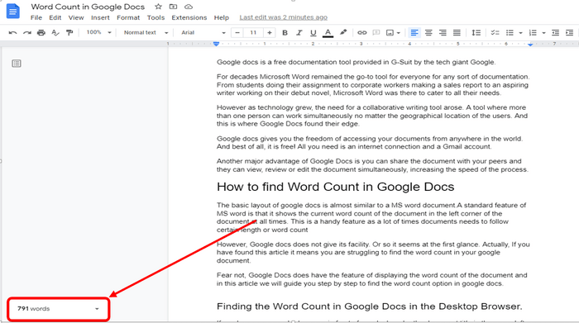The height and width of the screenshot is (323, 579).
Task: Open the Normal text style dropdown
Action: click(146, 32)
